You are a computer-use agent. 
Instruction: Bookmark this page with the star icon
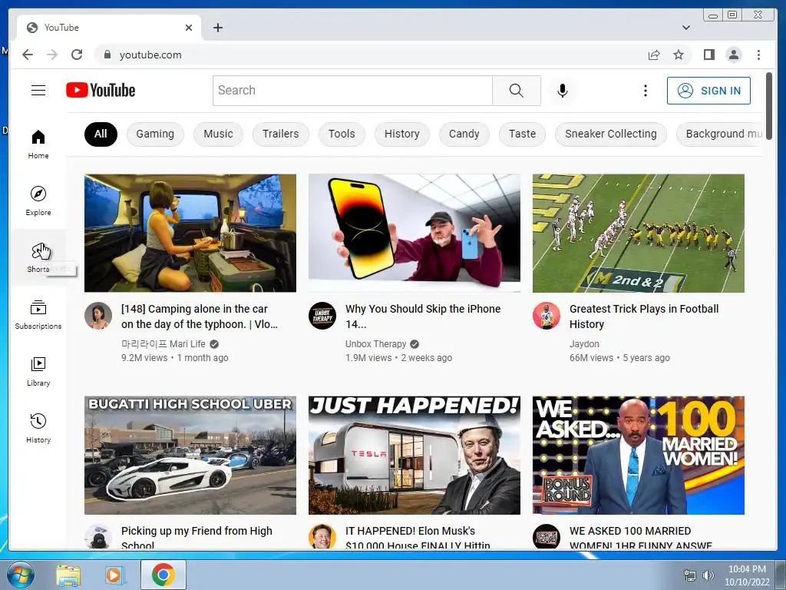679,55
